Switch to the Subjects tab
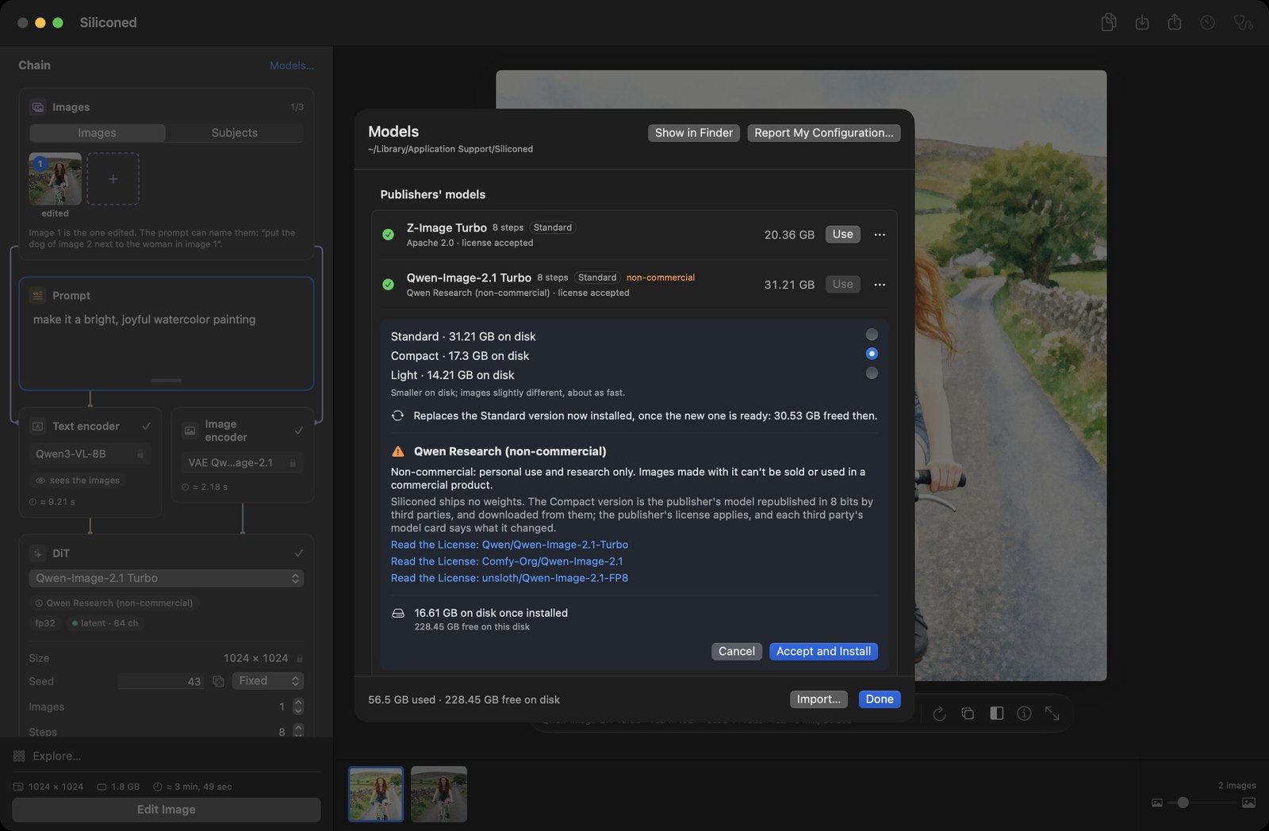Image resolution: width=1269 pixels, height=831 pixels. [x=235, y=132]
